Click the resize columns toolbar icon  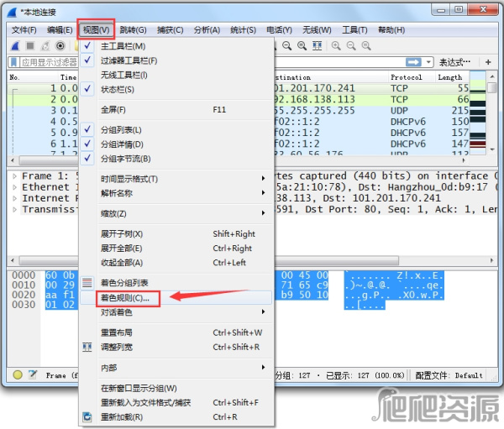pyautogui.click(x=318, y=46)
